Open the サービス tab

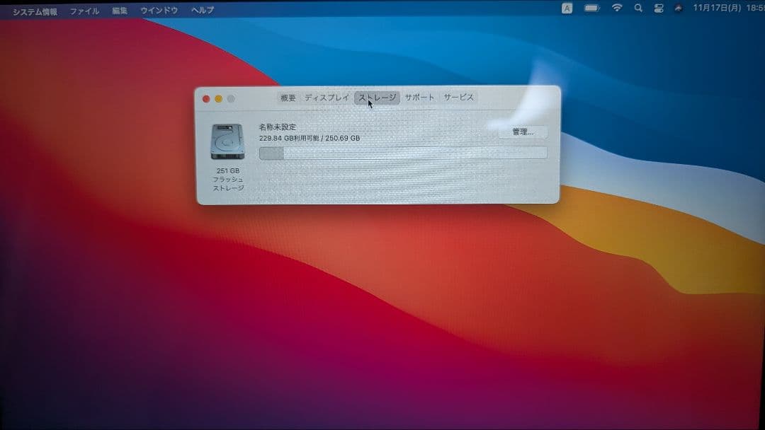pos(458,98)
